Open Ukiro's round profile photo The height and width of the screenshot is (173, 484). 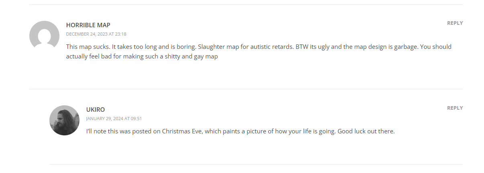point(64,120)
